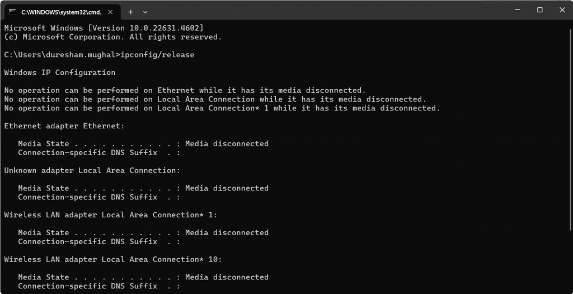Expand the new tab profile dropdown
Viewport: 573px width, 294px height.
point(145,12)
